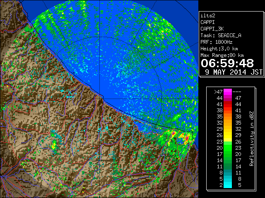
Task: Click the 'Reflectivity in dBZ' axis label
Action: 252,139
